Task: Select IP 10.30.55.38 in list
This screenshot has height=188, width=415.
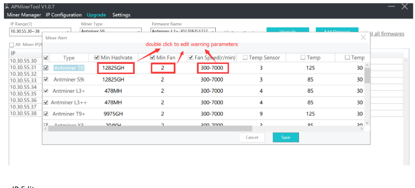Action: (x=23, y=113)
